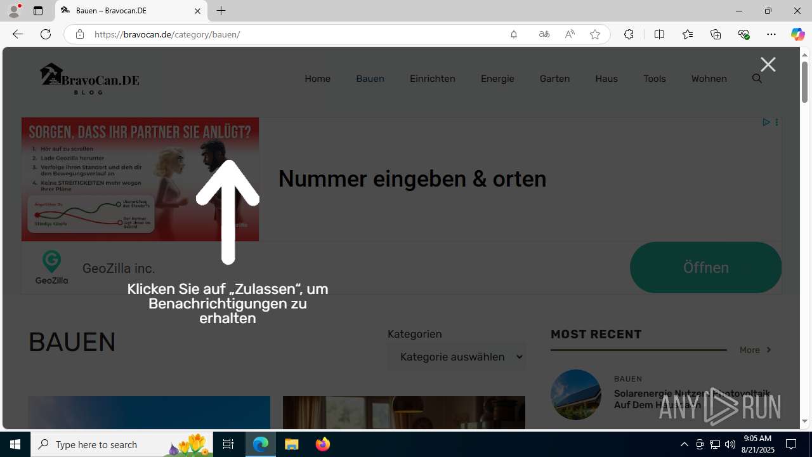Click the solar panel article thumbnail

[x=576, y=395]
